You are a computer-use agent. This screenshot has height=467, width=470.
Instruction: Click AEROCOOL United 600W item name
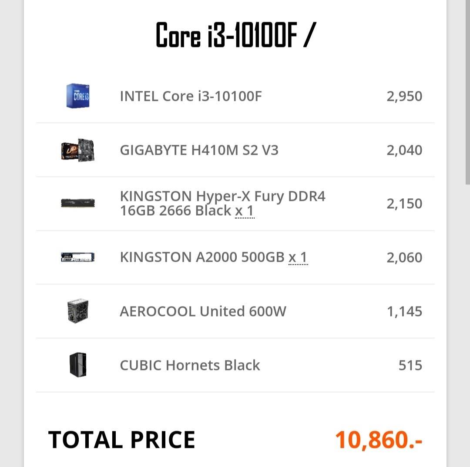tap(203, 311)
